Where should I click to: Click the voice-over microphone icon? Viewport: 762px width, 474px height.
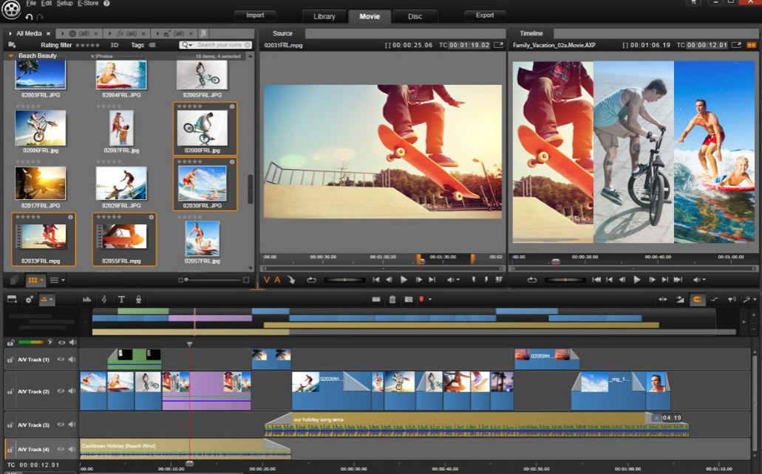point(138,299)
